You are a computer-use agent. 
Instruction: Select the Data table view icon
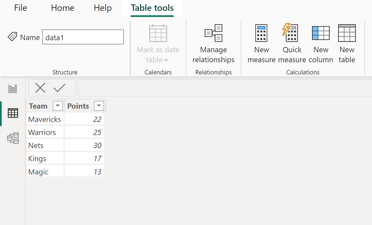coord(13,113)
